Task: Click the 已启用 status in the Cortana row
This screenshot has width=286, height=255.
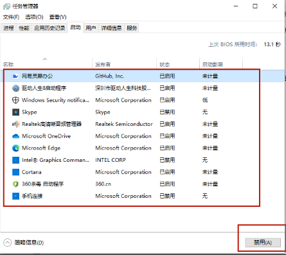Action: [167, 172]
